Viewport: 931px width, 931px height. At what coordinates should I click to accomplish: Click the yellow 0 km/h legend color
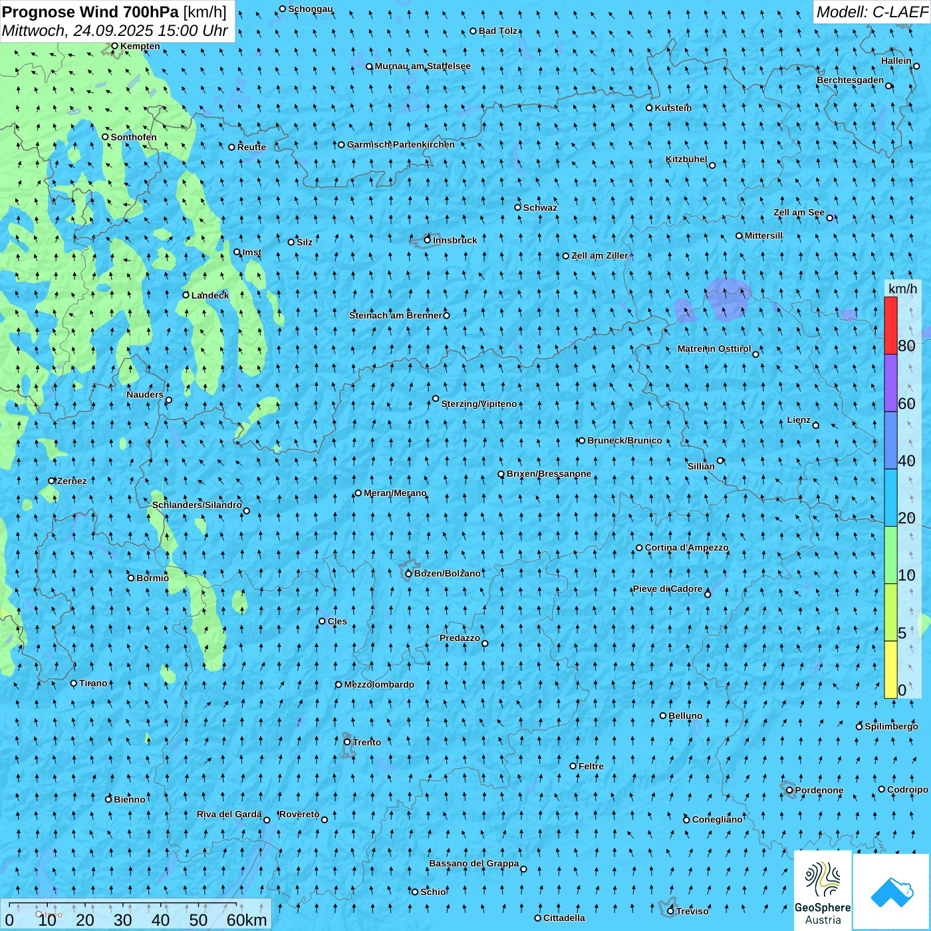pyautogui.click(x=890, y=670)
